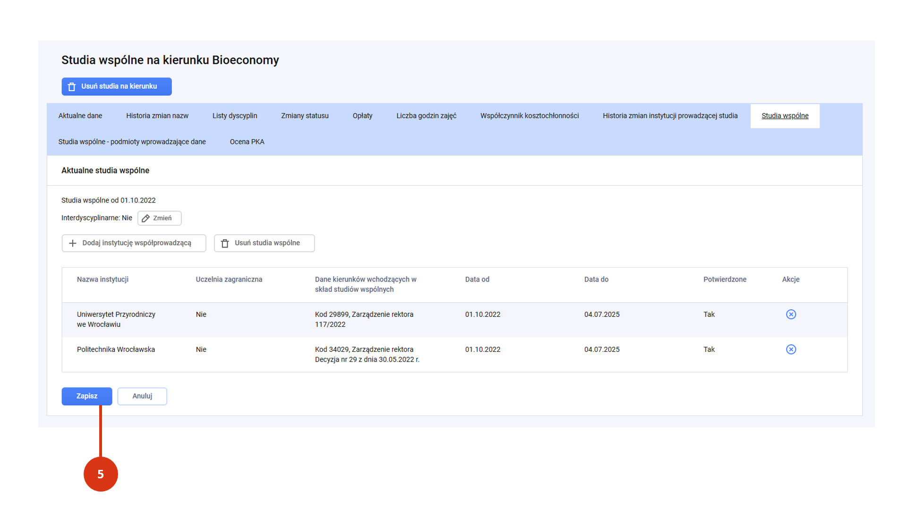Click trash icon of Usuń studia wspólne
Viewport: 907px width, 510px height.
[x=225, y=243]
